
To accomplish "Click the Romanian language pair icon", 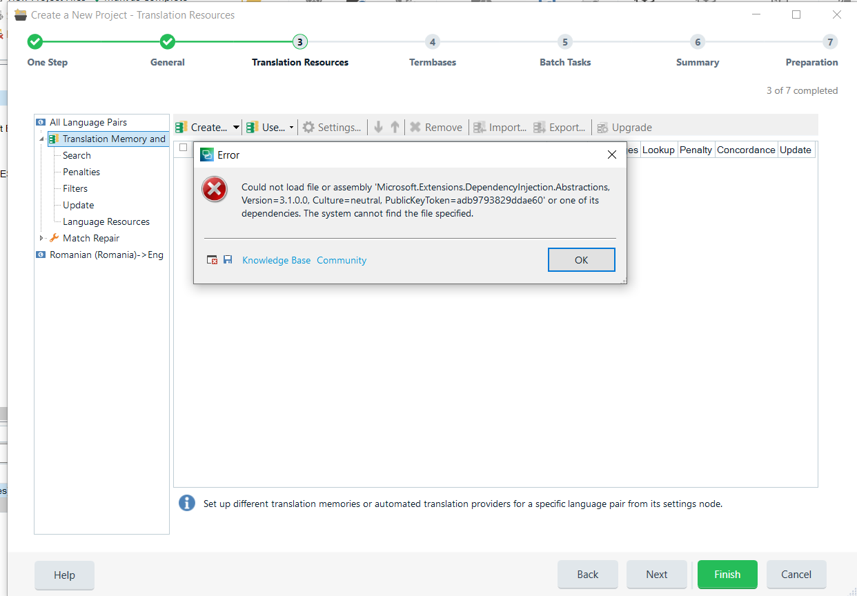I will [x=41, y=255].
